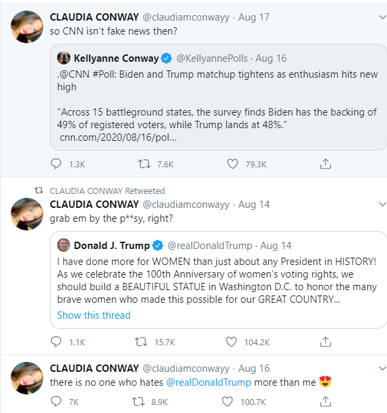Click the Show this thread link
The width and height of the screenshot is (387, 413).
(94, 315)
